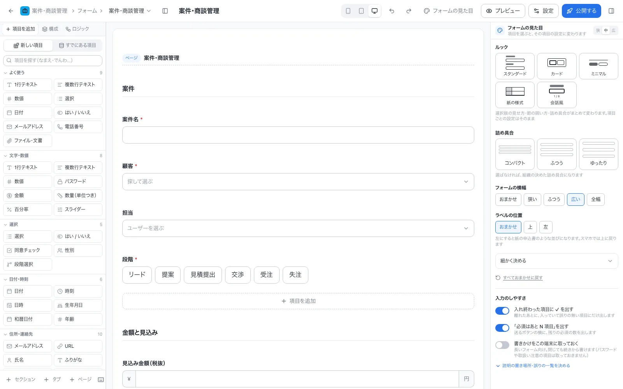Click the 公開する button
Image resolution: width=623 pixels, height=389 pixels.
point(581,11)
